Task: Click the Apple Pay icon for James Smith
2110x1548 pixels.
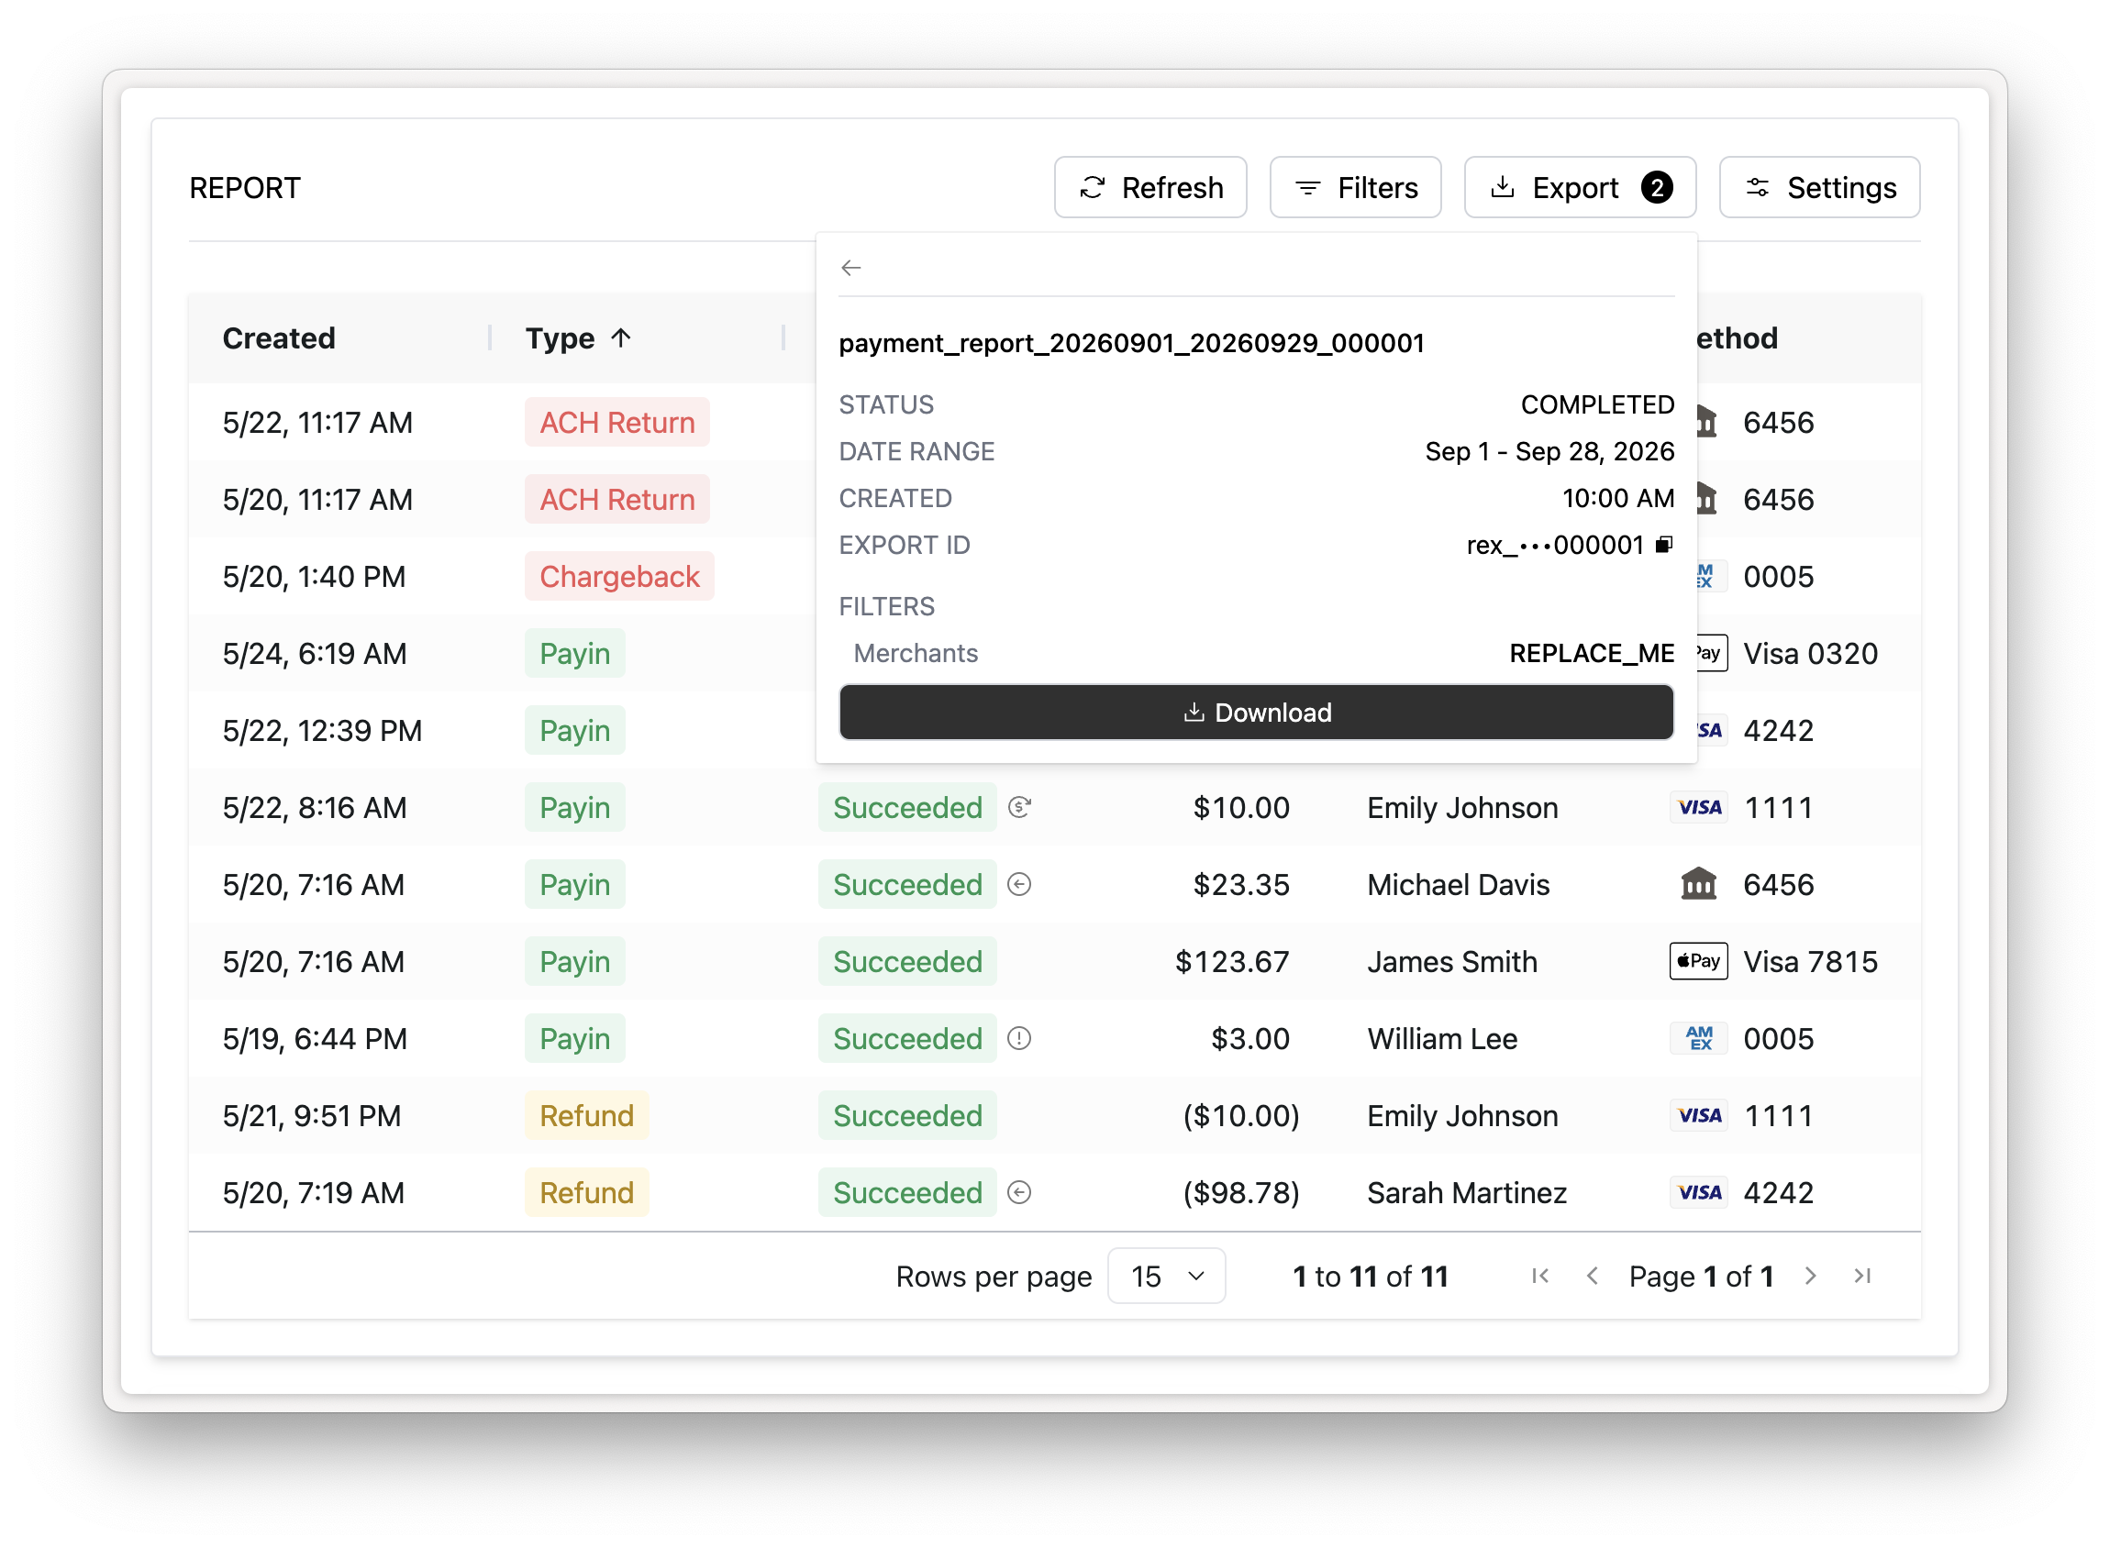Action: 1699,961
